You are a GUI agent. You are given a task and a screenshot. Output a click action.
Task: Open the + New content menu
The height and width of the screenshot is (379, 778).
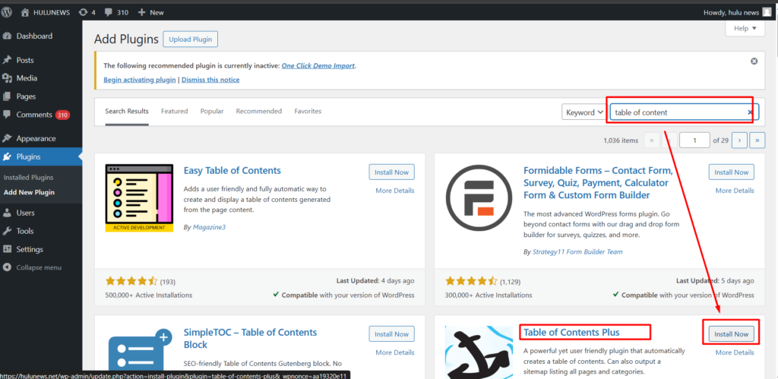(150, 12)
